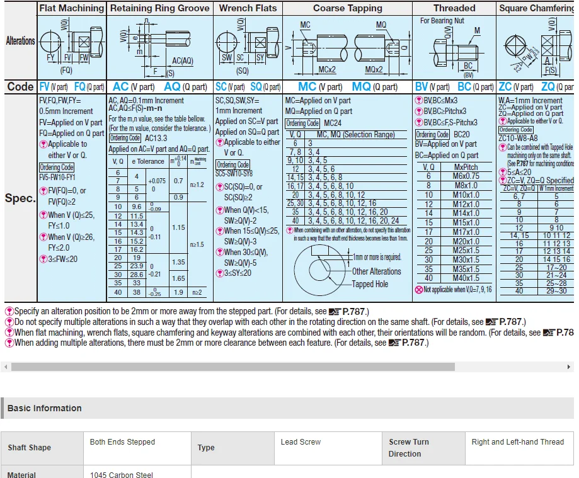Screen dimensions: 579x478
Task: Click the tip icon beside 'Do not specify multiple alterations'
Action: click(9, 322)
